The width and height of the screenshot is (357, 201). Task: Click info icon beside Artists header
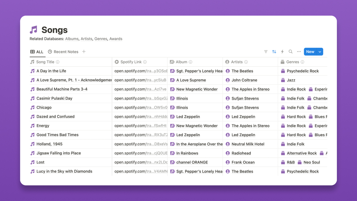point(246,62)
